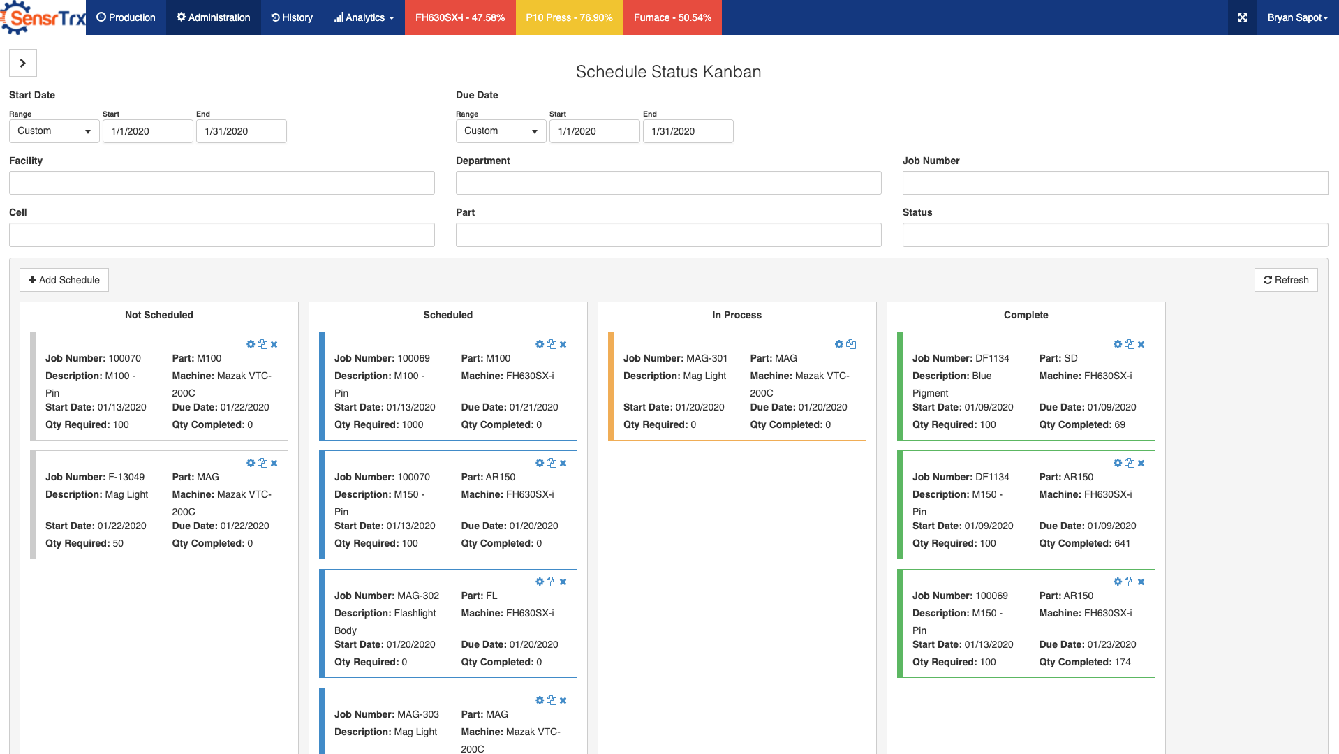Click the Start Date end field 1/31/2020
The height and width of the screenshot is (754, 1339).
pyautogui.click(x=242, y=131)
